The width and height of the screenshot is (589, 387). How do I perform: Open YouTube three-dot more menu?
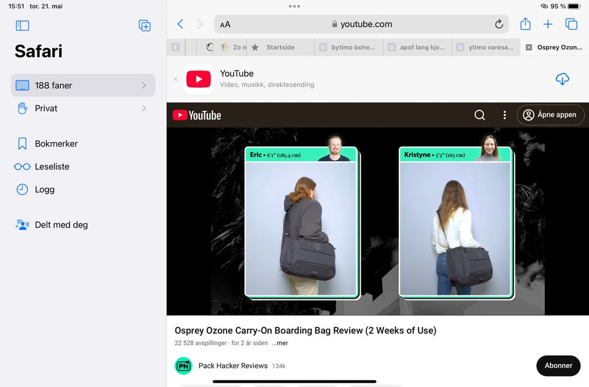[x=504, y=115]
